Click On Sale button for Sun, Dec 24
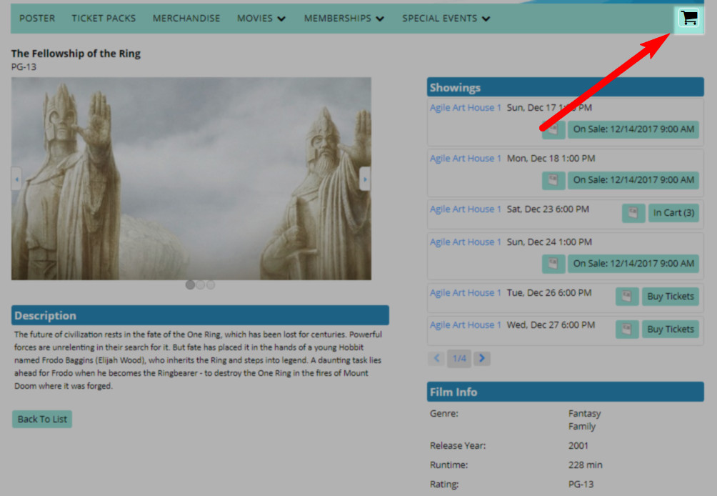This screenshot has height=496, width=717. click(633, 264)
